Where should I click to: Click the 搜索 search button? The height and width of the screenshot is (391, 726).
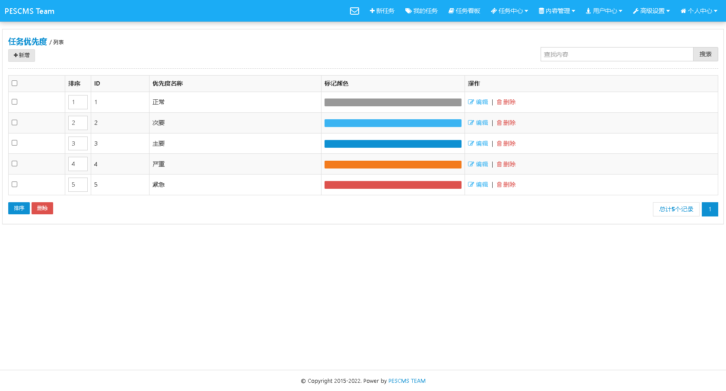click(x=705, y=54)
